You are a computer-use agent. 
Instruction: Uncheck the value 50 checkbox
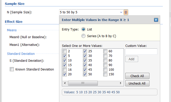(85, 74)
